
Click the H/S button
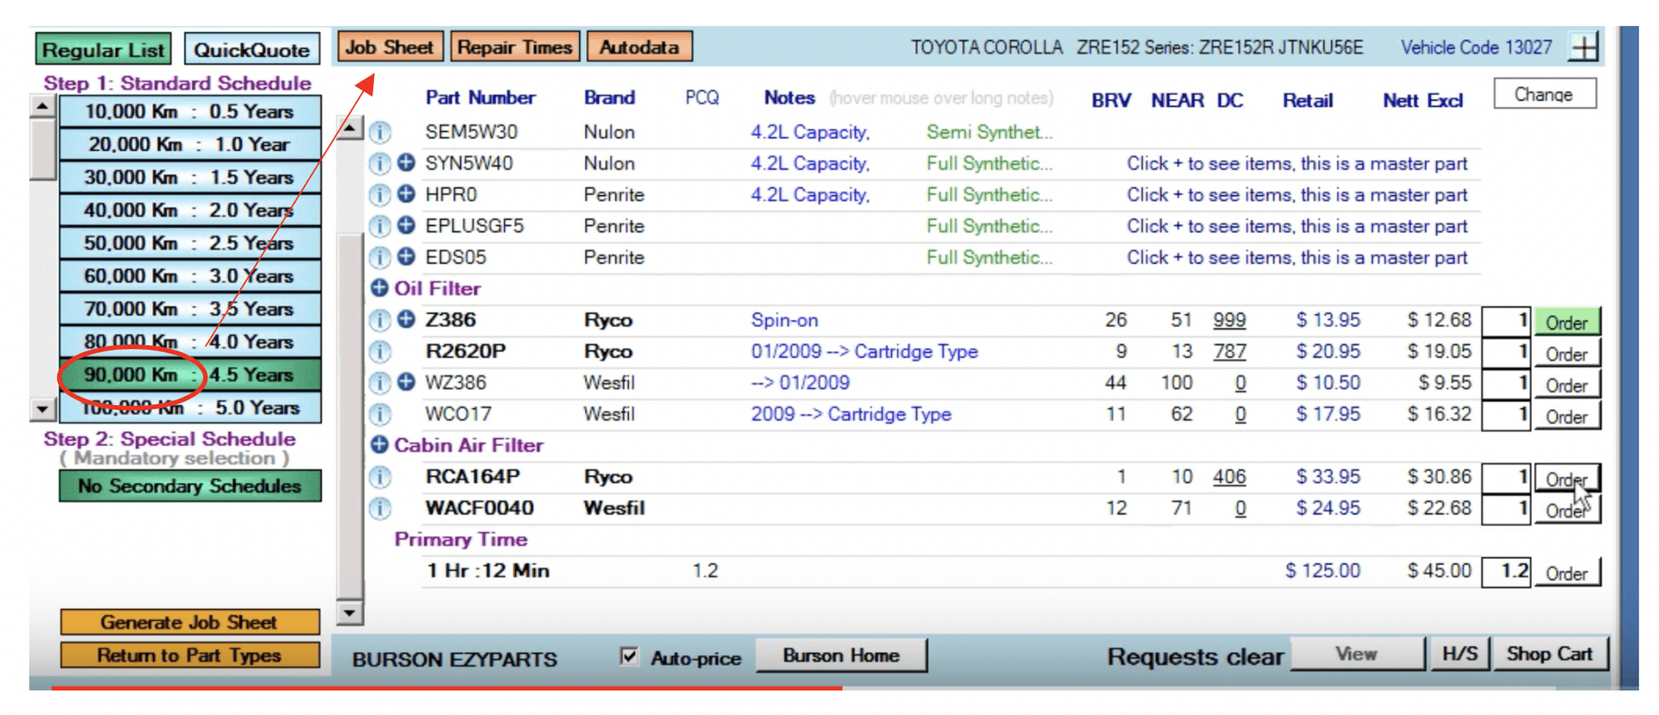pos(1459,654)
